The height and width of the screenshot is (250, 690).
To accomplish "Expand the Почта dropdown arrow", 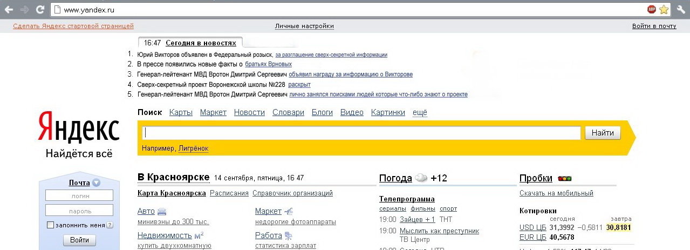I will coord(96,183).
